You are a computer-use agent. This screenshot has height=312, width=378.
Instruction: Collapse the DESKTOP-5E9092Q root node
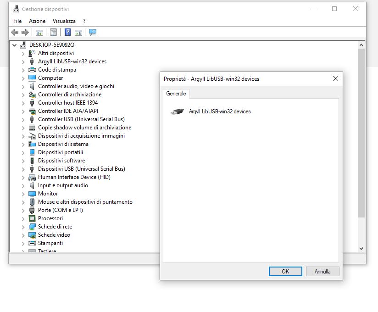pyautogui.click(x=15, y=45)
